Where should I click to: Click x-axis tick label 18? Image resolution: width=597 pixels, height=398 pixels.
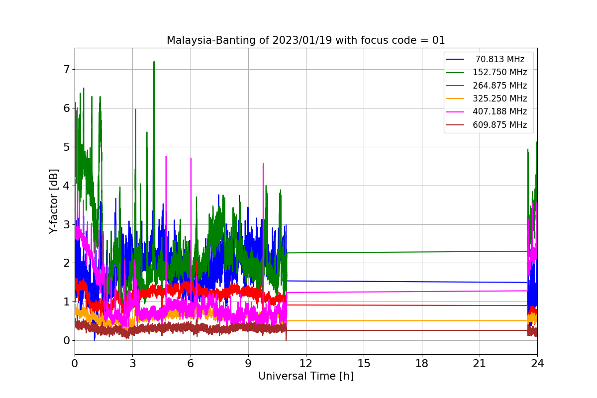tap(422, 363)
